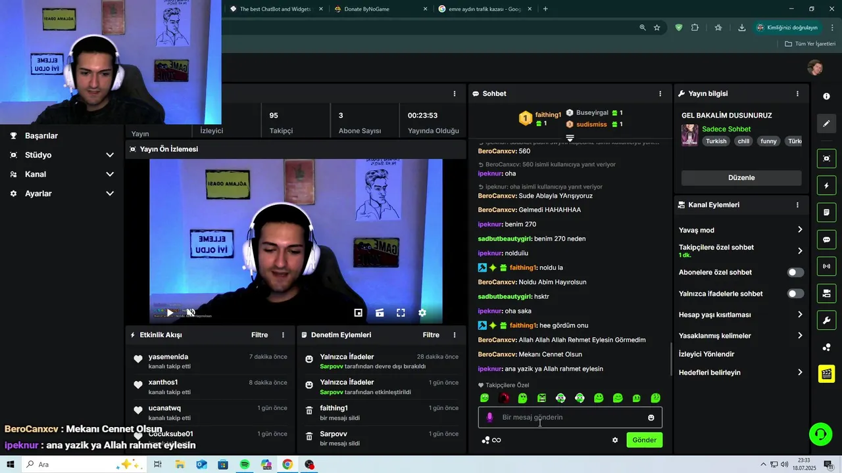Open Sohbet panel three-dot menu
842x473 pixels.
[660, 94]
